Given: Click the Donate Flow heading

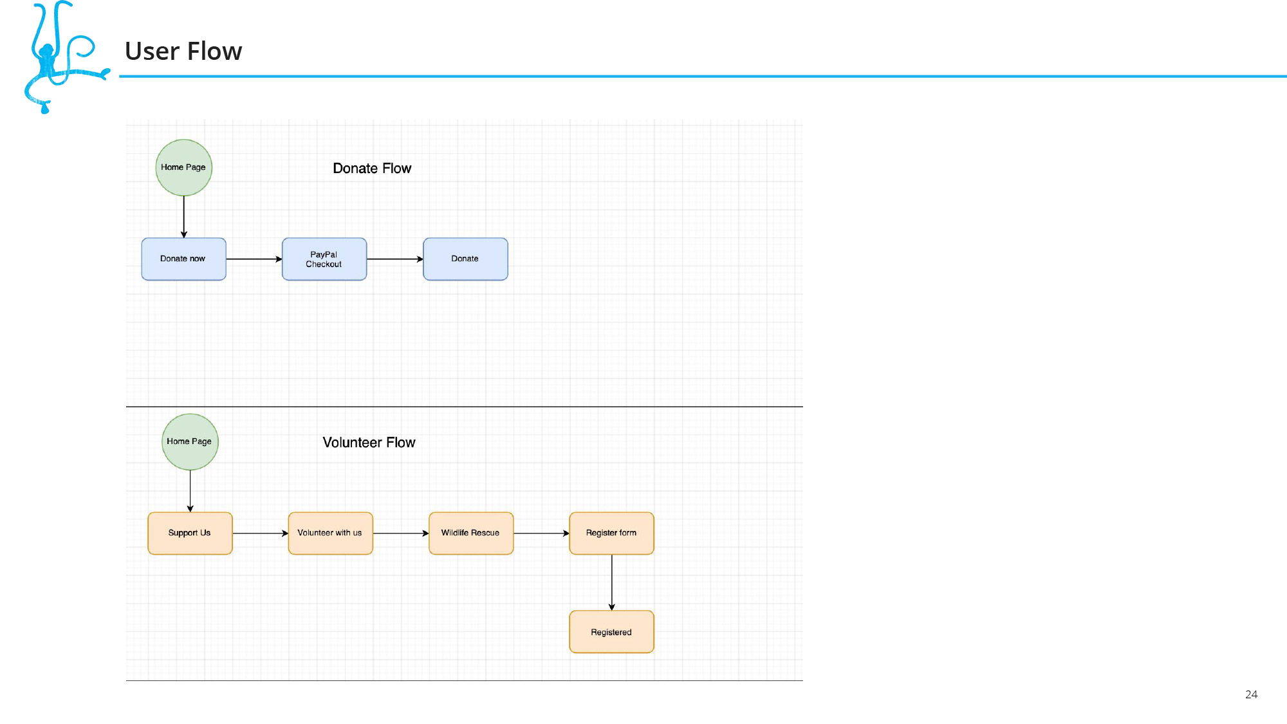Looking at the screenshot, I should coord(372,169).
